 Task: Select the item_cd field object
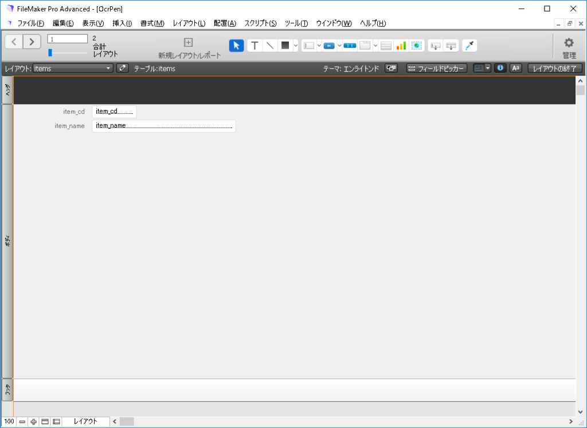114,112
